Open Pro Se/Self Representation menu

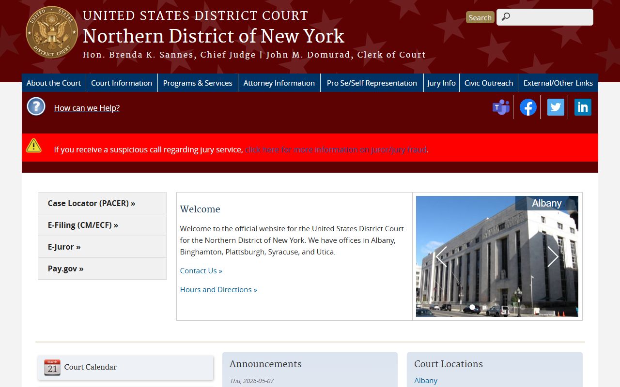(372, 83)
